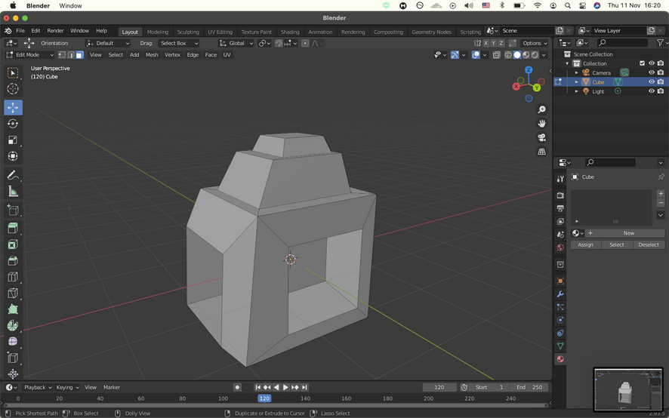Select the Poly Build tool
Screen dimensions: 669x418
(13, 309)
